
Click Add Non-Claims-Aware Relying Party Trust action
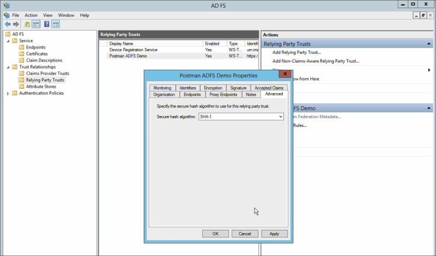point(316,61)
